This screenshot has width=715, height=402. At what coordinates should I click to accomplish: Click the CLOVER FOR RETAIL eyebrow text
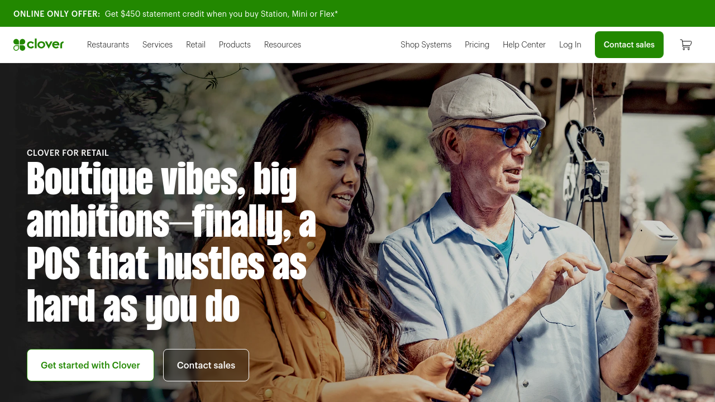pos(68,153)
